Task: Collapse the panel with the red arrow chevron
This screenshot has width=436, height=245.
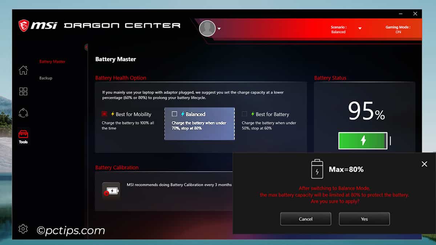Action: [x=86, y=47]
